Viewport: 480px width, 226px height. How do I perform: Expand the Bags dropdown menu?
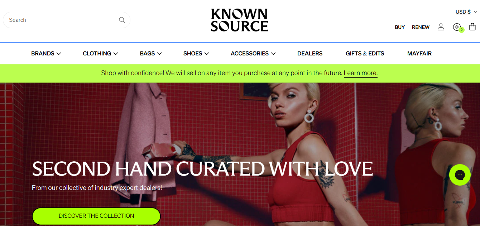tap(151, 54)
